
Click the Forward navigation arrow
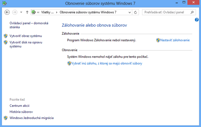tap(15, 12)
